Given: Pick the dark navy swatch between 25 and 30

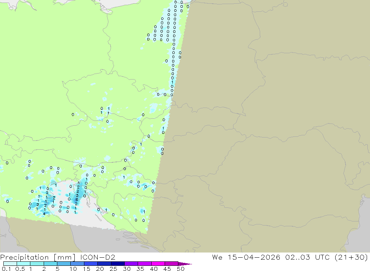Looking at the screenshot, I should pos(118,264).
